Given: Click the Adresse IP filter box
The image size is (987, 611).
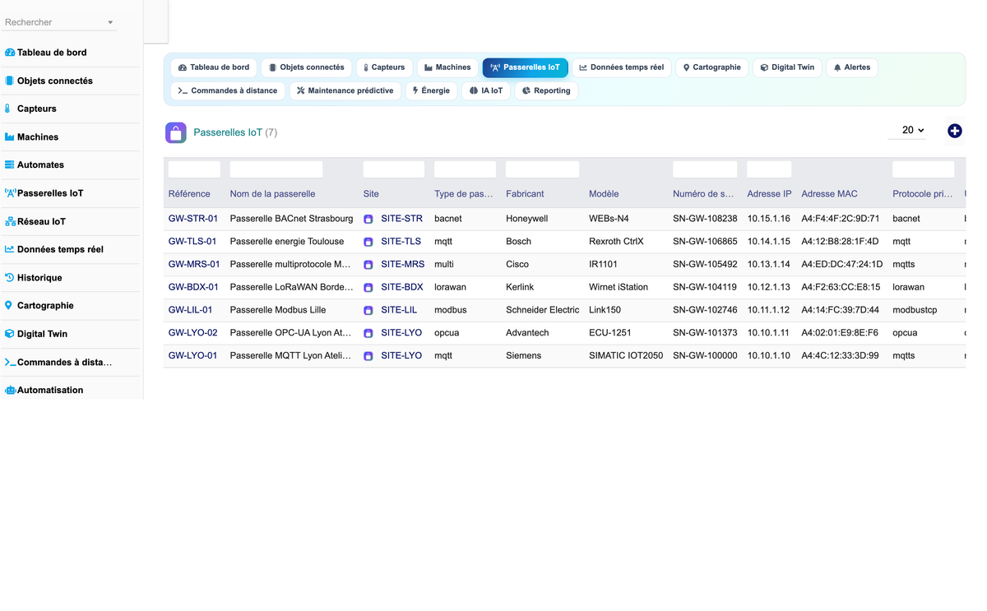Looking at the screenshot, I should (x=769, y=169).
